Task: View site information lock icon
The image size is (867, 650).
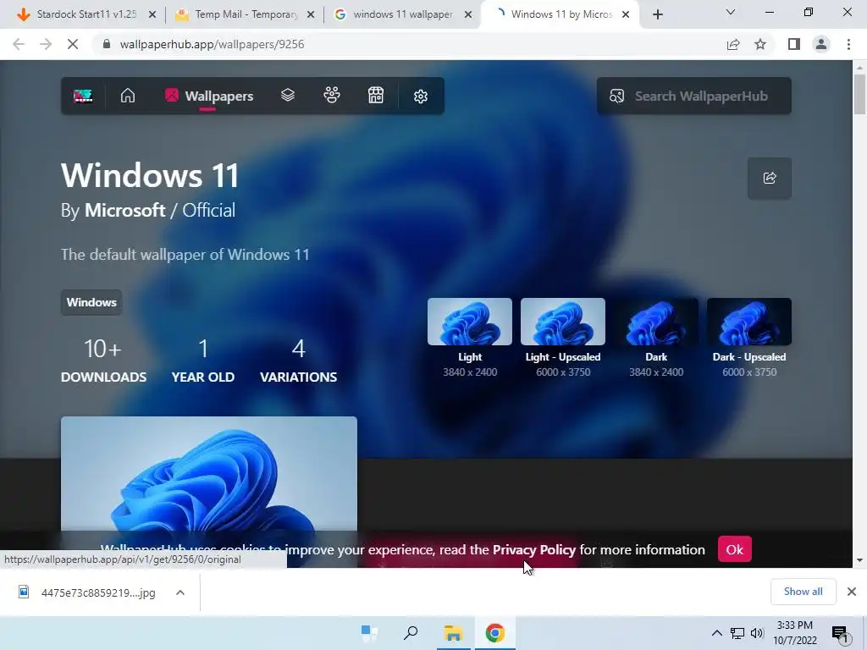Action: coord(107,44)
